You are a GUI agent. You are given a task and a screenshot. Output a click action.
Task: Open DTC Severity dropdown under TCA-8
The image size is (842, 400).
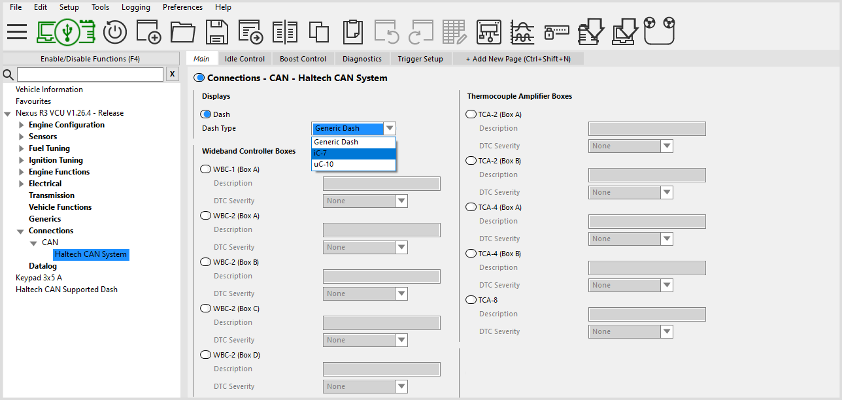tap(667, 331)
